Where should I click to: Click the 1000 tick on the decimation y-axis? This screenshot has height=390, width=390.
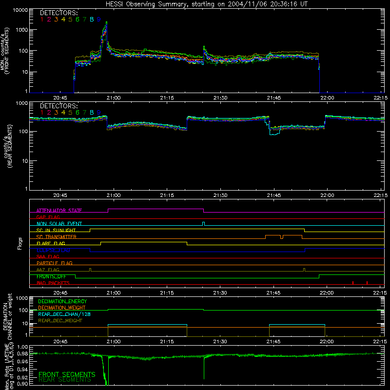21,298
